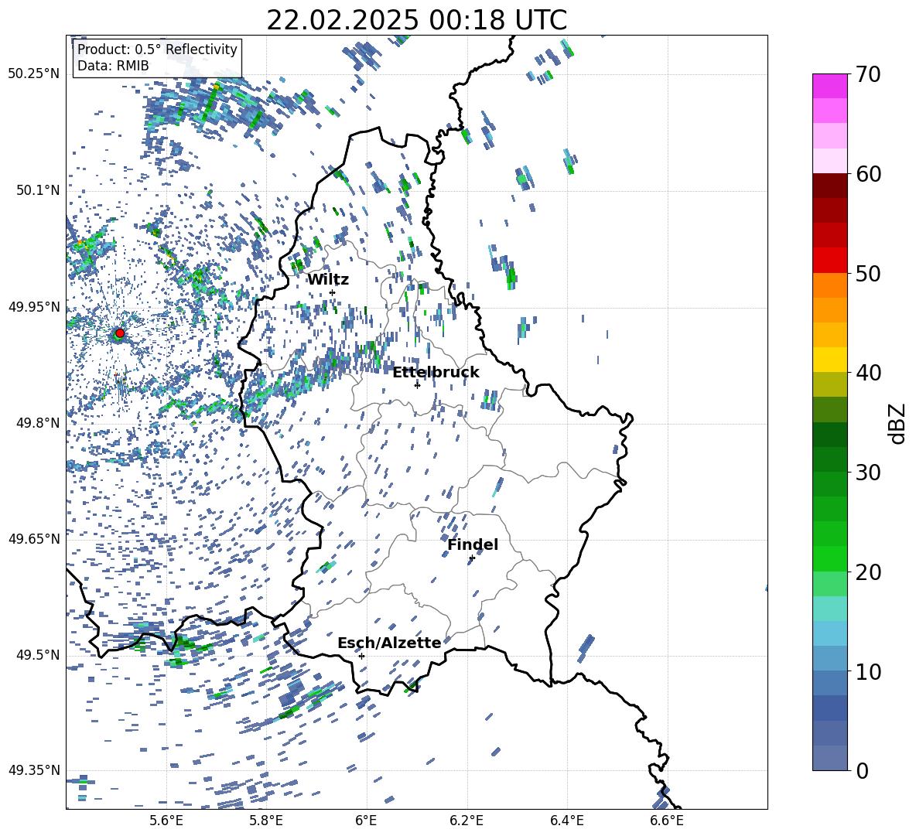This screenshot has height=836, width=916.
Task: Click the 6.2°E longitude label
Action: point(467,821)
